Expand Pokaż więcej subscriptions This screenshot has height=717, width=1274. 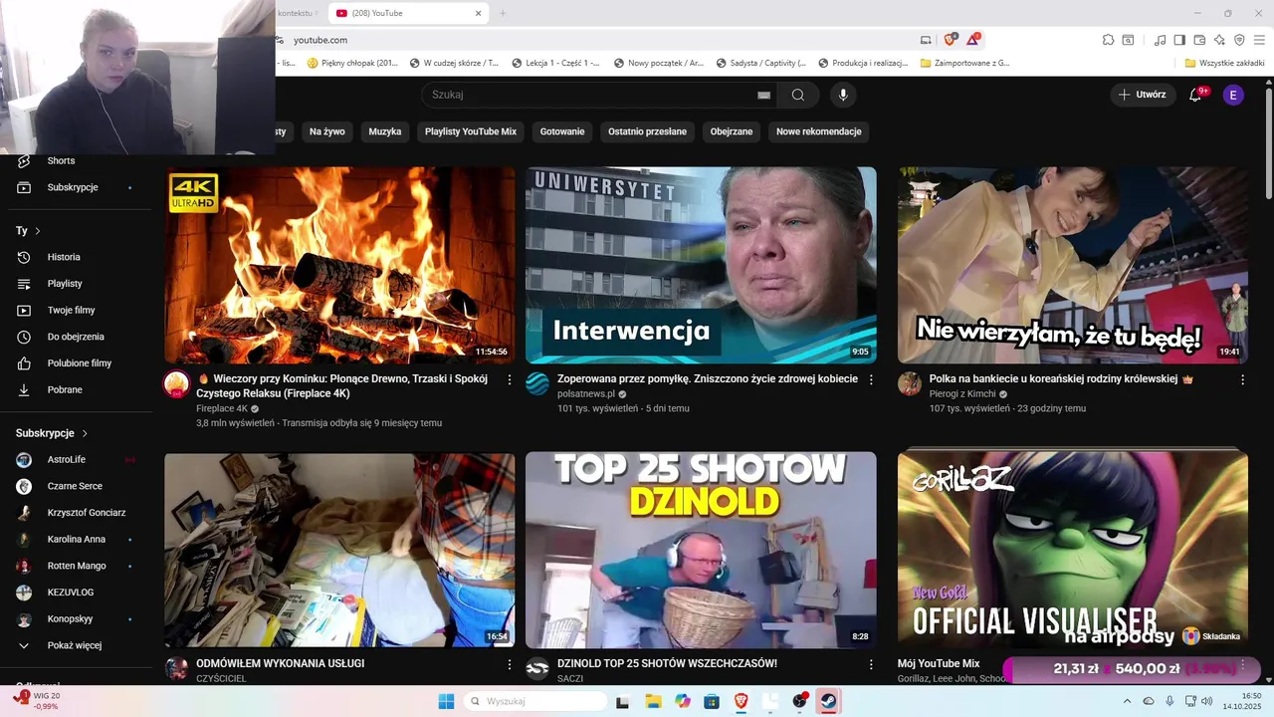[77, 645]
